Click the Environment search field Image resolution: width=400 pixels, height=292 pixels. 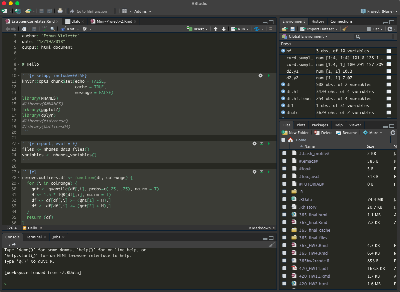374,37
